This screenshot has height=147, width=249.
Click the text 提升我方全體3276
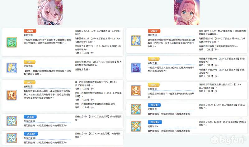pos(84,46)
